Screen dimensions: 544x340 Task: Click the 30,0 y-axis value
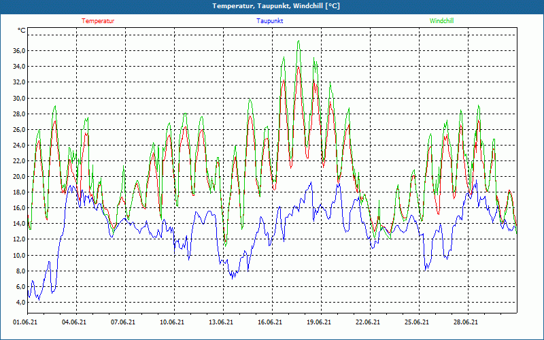[19, 98]
